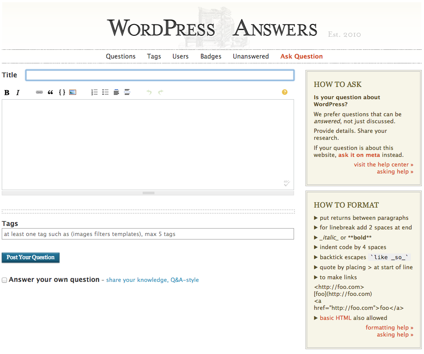Click the HOW TO ASK heading

[337, 84]
